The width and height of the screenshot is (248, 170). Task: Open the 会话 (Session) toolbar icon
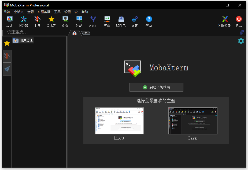9,22
